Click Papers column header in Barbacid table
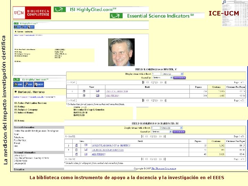 point(198,141)
